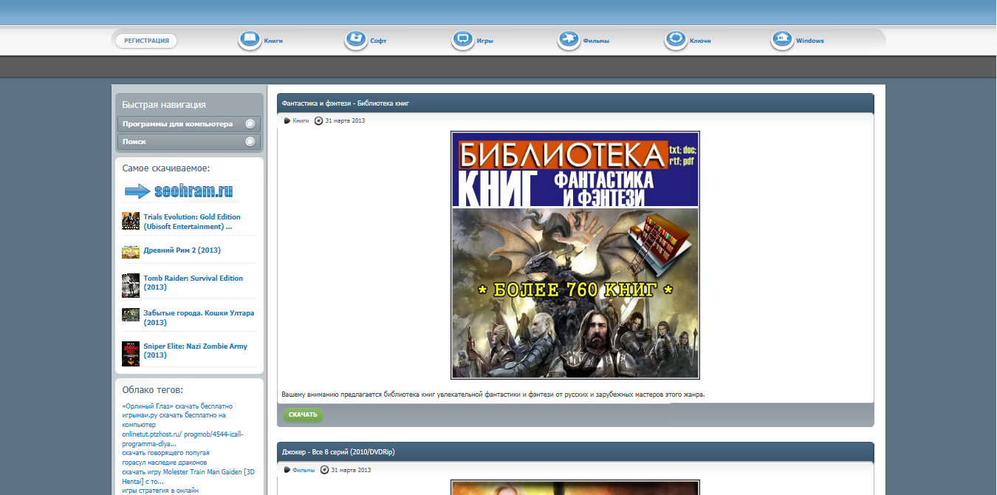Expand the Поиск section
Screen dimensions: 997x495
[x=189, y=142]
